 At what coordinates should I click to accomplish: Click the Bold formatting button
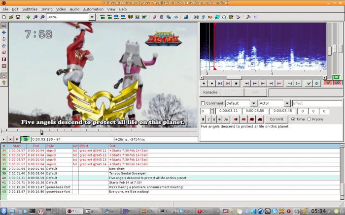(x=203, y=119)
